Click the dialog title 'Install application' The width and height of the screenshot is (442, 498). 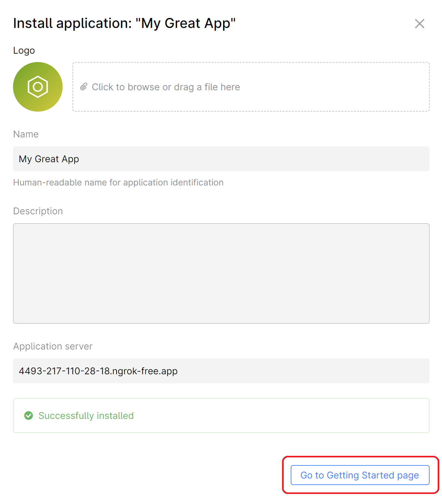point(73,24)
